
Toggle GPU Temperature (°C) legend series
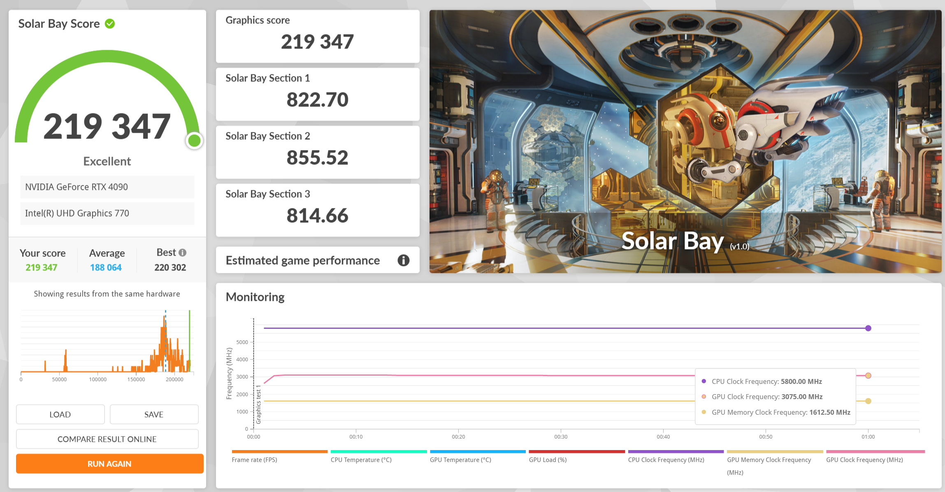pos(478,457)
